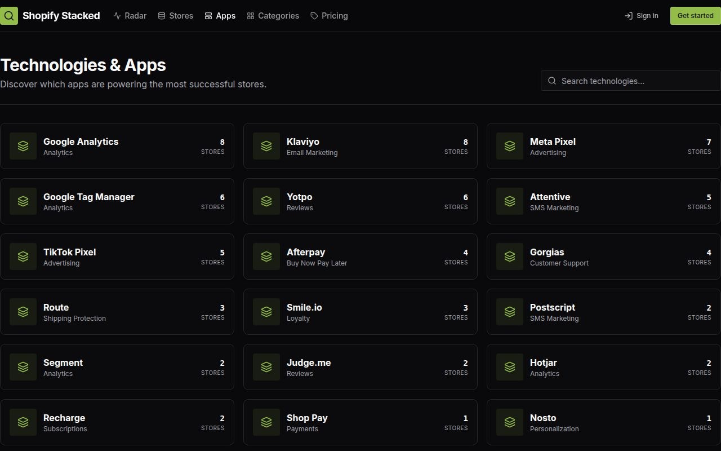Open the Segment app name
The image size is (721, 451).
63,362
